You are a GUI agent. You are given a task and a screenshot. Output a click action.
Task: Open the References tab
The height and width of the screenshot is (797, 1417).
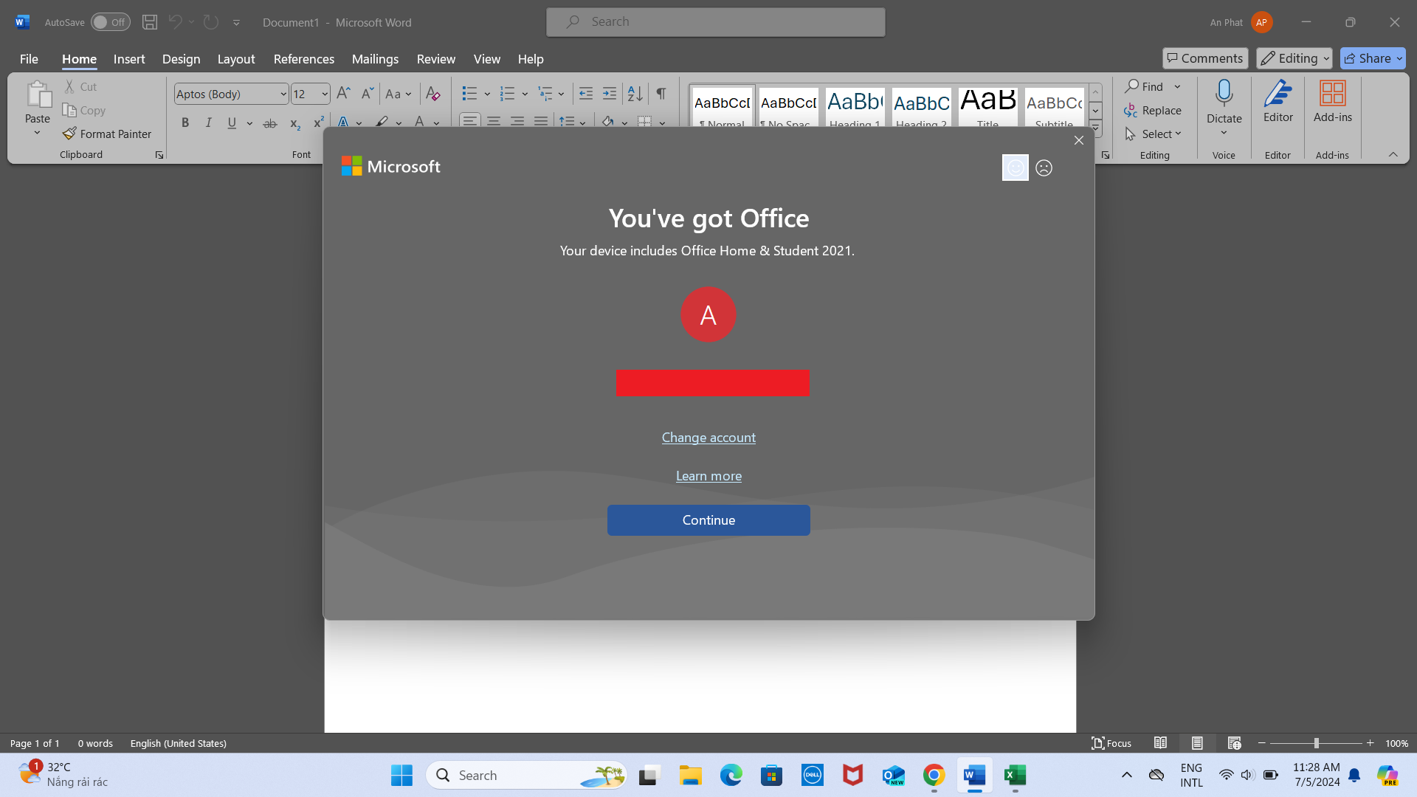point(304,58)
